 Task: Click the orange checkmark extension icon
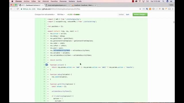click(166, 9)
